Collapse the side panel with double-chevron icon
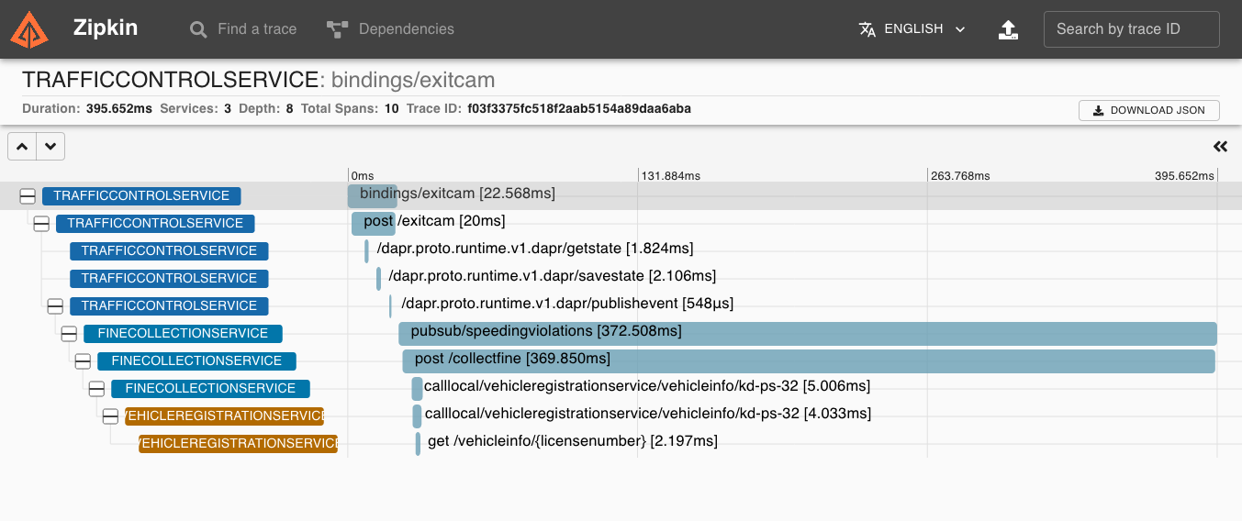The width and height of the screenshot is (1242, 521). (x=1220, y=147)
